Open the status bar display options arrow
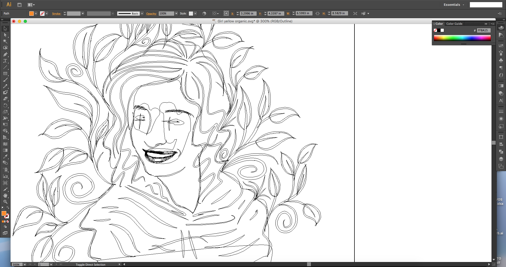 [x=119, y=264]
